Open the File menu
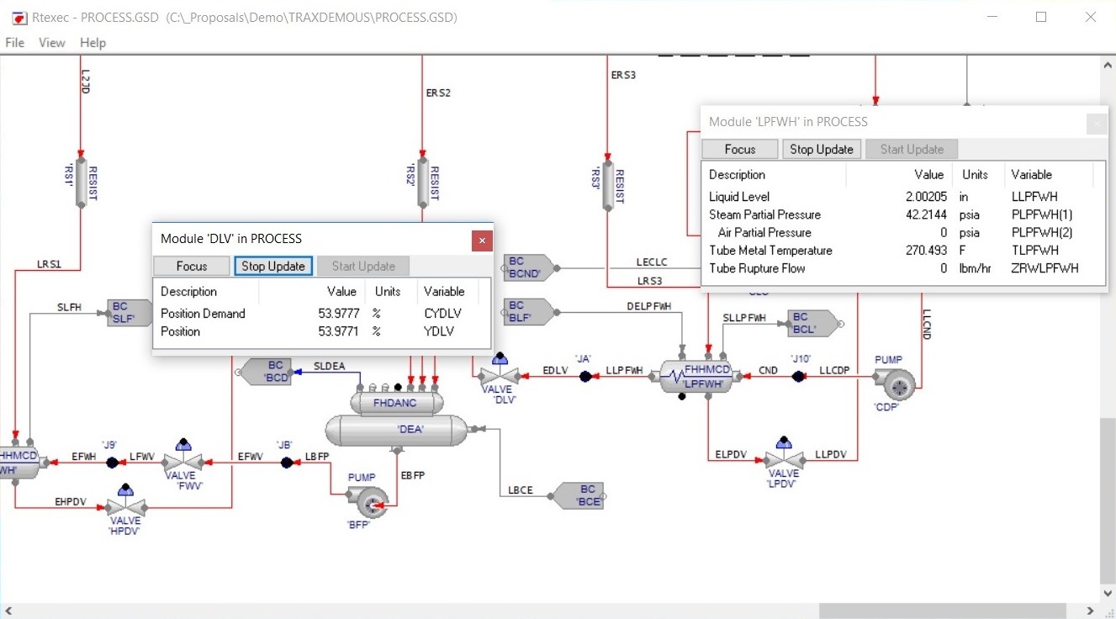 pos(13,42)
